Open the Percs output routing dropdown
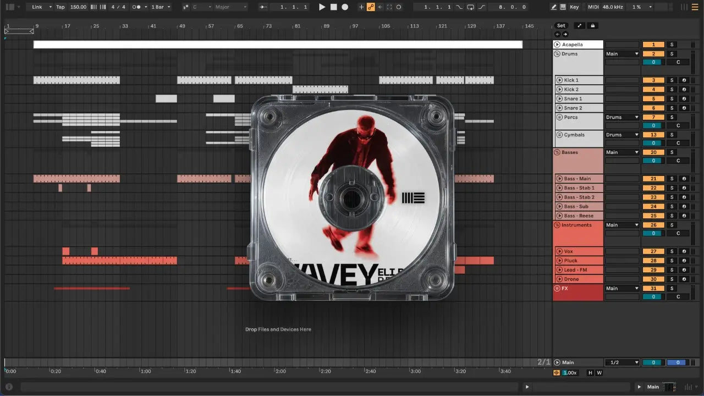This screenshot has height=396, width=704. (622, 117)
